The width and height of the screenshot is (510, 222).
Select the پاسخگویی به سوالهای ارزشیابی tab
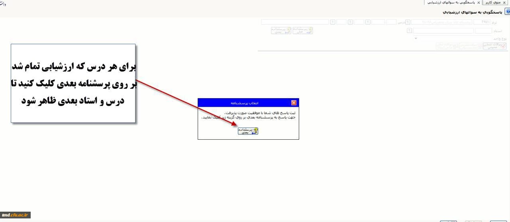(451, 2)
